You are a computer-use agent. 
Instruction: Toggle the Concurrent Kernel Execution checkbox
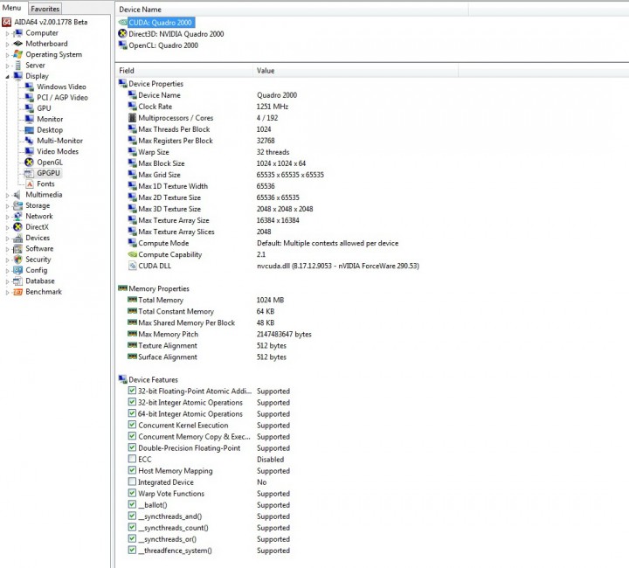pos(132,425)
